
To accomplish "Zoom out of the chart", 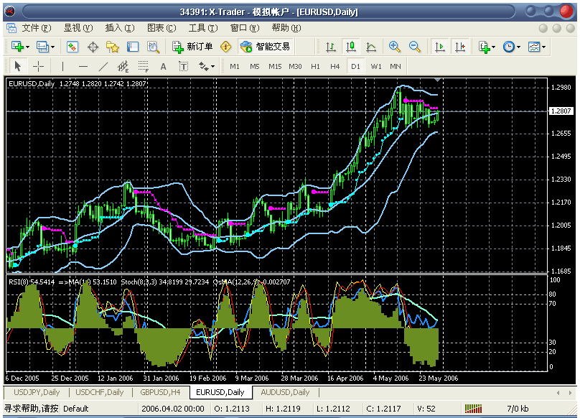I will click(414, 47).
